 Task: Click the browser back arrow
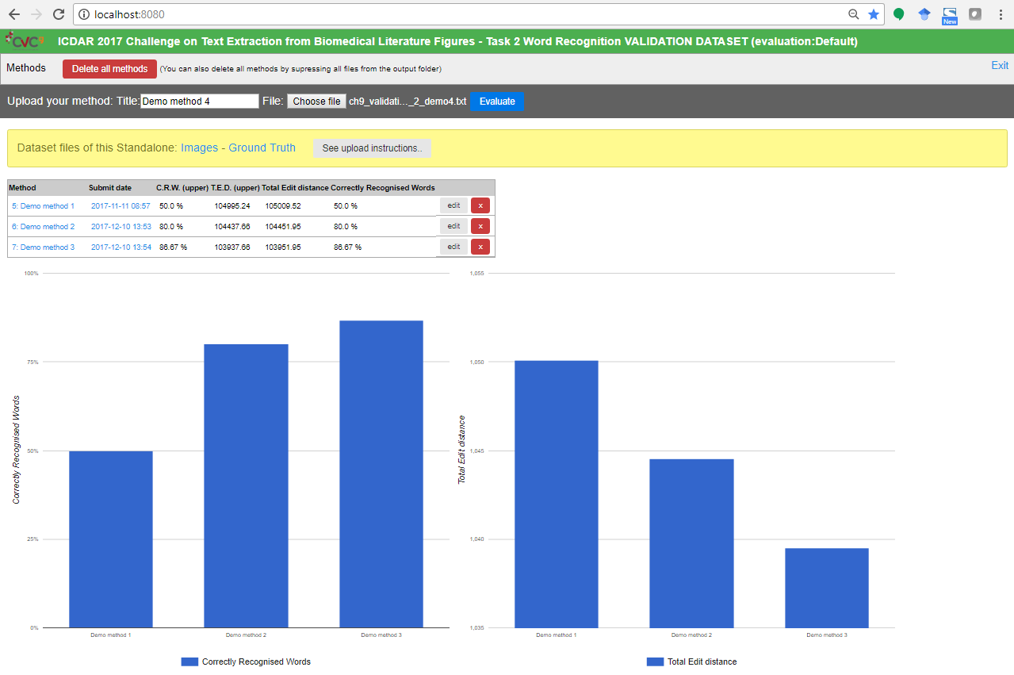tap(14, 14)
